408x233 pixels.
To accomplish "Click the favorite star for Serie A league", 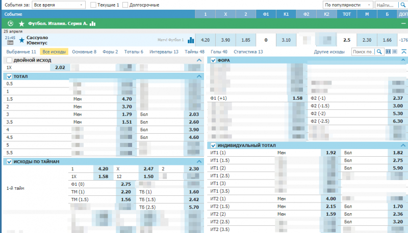I will tap(21, 23).
